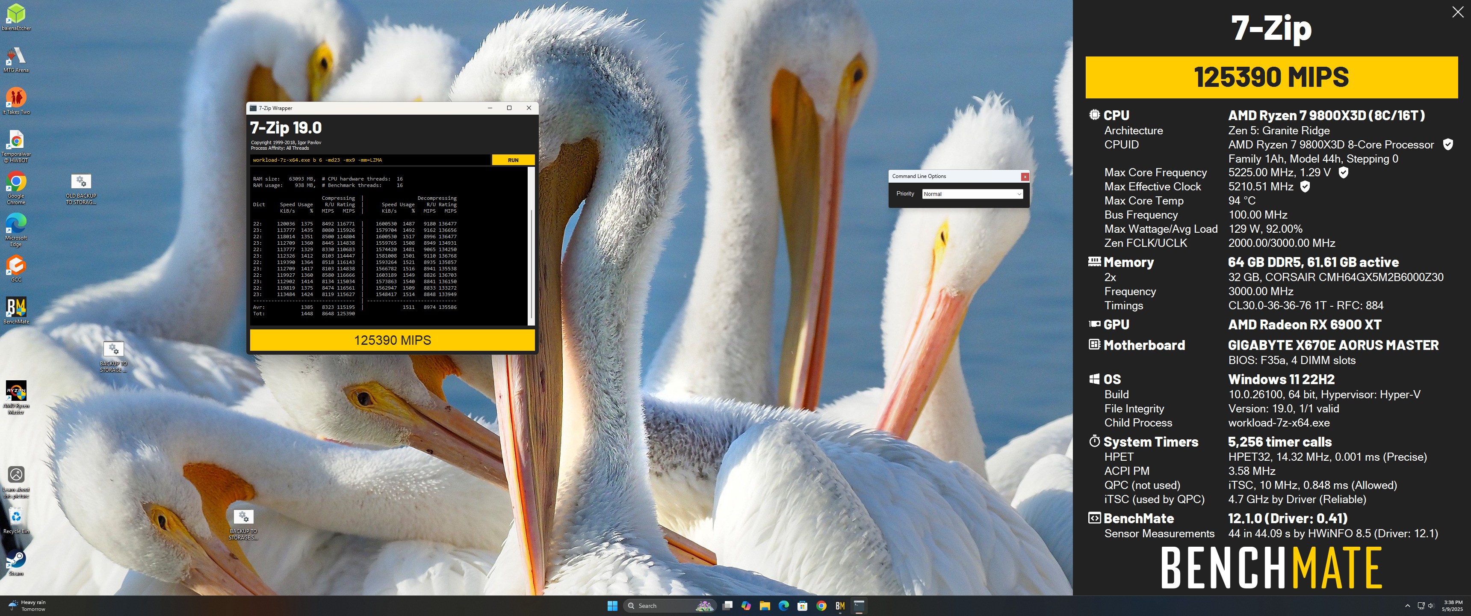Click the Max Core Temp value 94 °C
This screenshot has width=1471, height=616.
(1242, 201)
